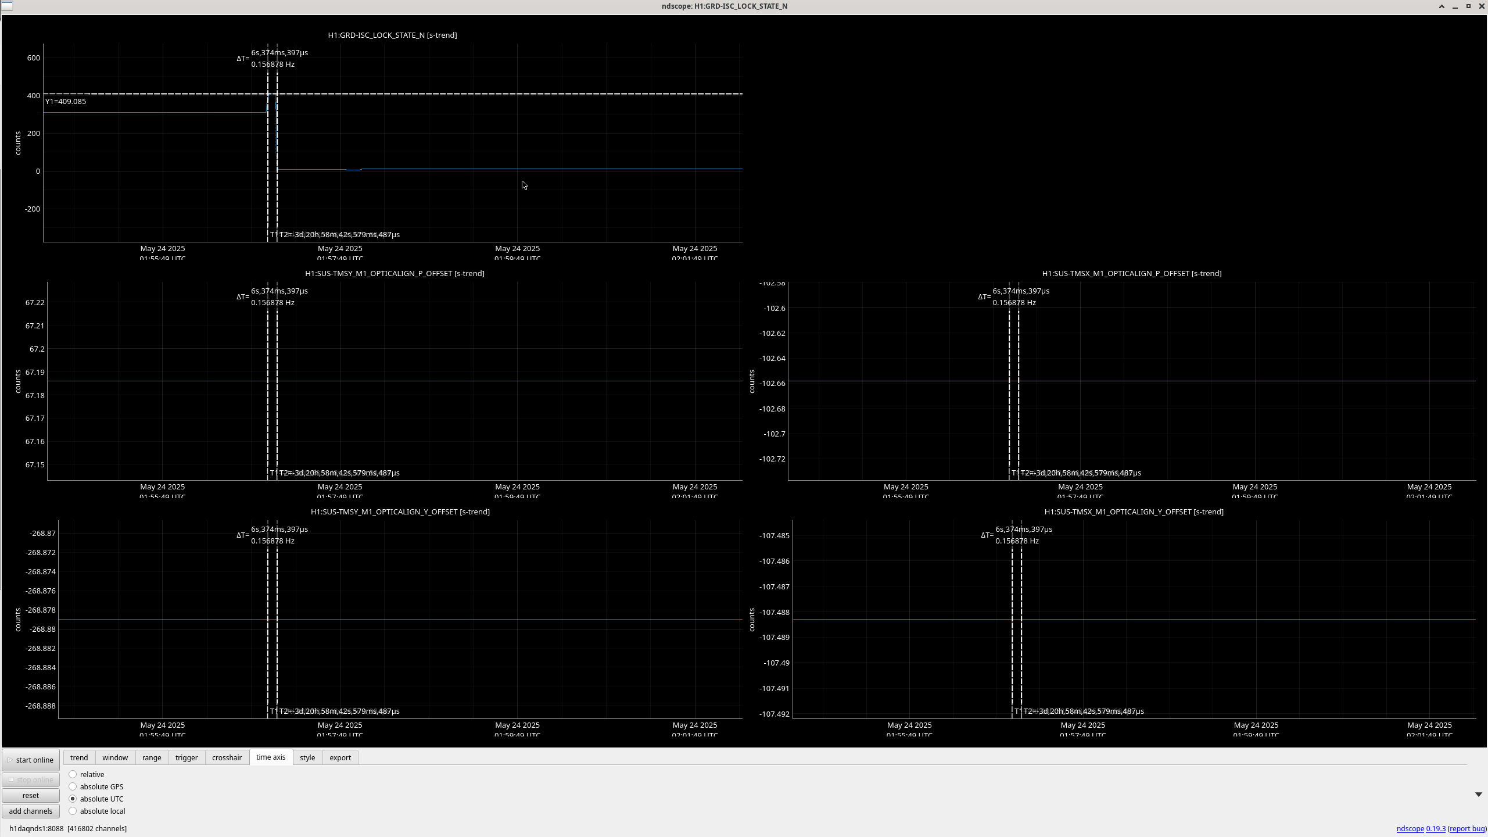The image size is (1488, 837).
Task: Click the T2 cursor label in TMSY Y_OFFSET plot
Action: 339,711
